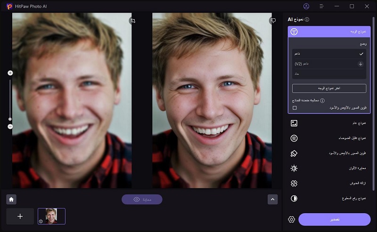Enable the black-and-white colorize checkbox
The height and width of the screenshot is (232, 377).
(x=295, y=108)
